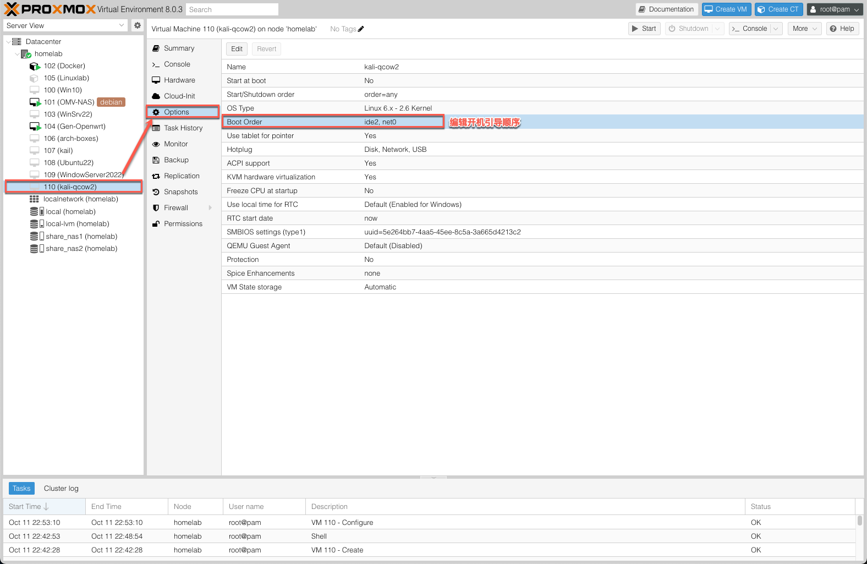Click the Permissions unlock icon
The height and width of the screenshot is (564, 867).
156,224
